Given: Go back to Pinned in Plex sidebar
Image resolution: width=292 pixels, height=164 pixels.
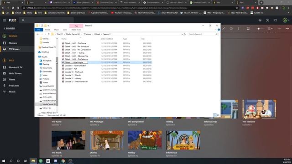Looking at the screenshot, I should coord(9,28).
